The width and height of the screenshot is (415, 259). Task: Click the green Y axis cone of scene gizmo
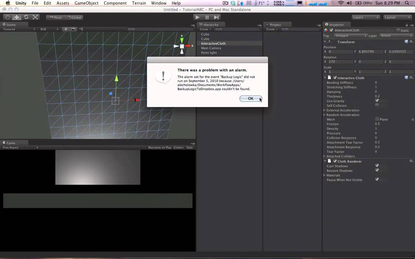[x=182, y=40]
